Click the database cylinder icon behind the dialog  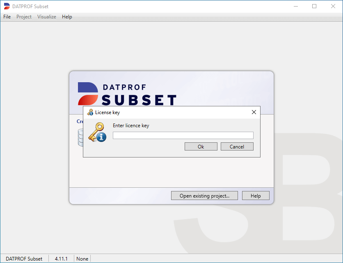(x=80, y=137)
